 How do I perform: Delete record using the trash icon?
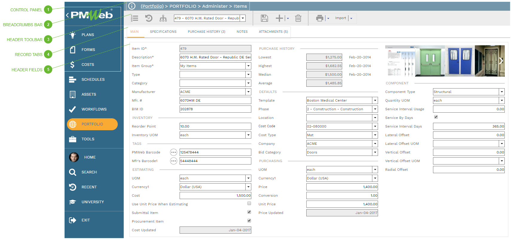pos(298,18)
